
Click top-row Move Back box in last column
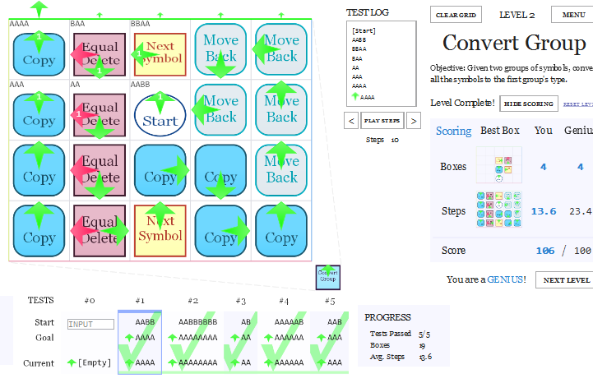[x=281, y=49]
